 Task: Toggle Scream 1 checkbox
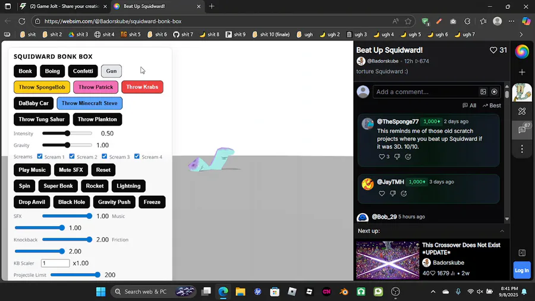click(40, 156)
